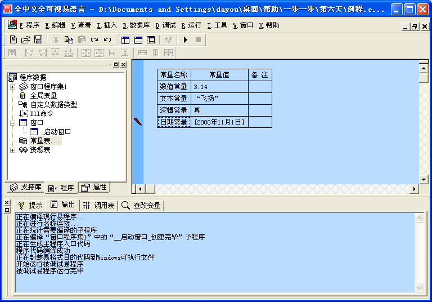
Task: Open the B.数据库 menu
Action: click(136, 25)
